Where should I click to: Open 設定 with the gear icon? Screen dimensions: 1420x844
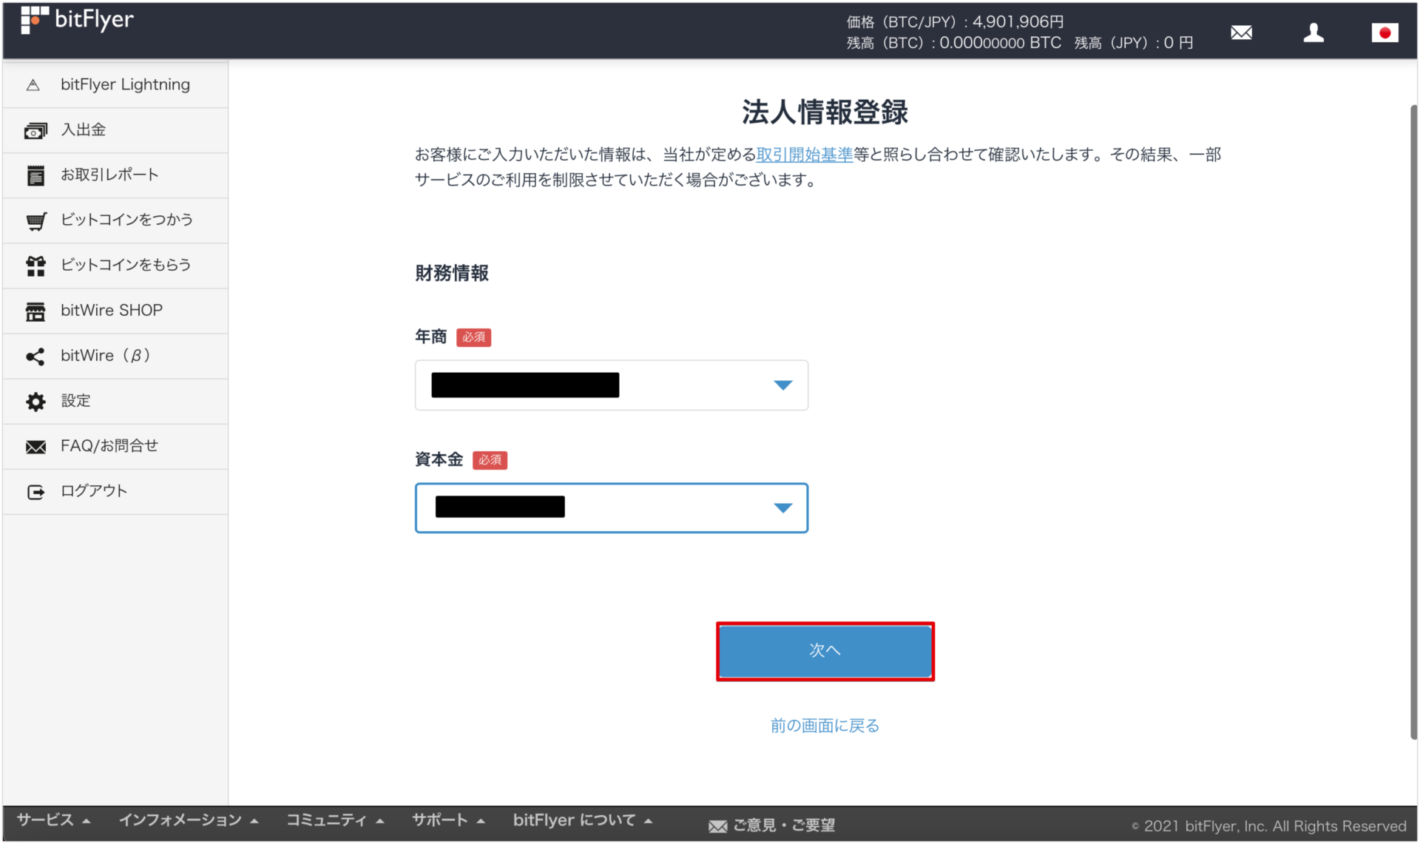[75, 401]
